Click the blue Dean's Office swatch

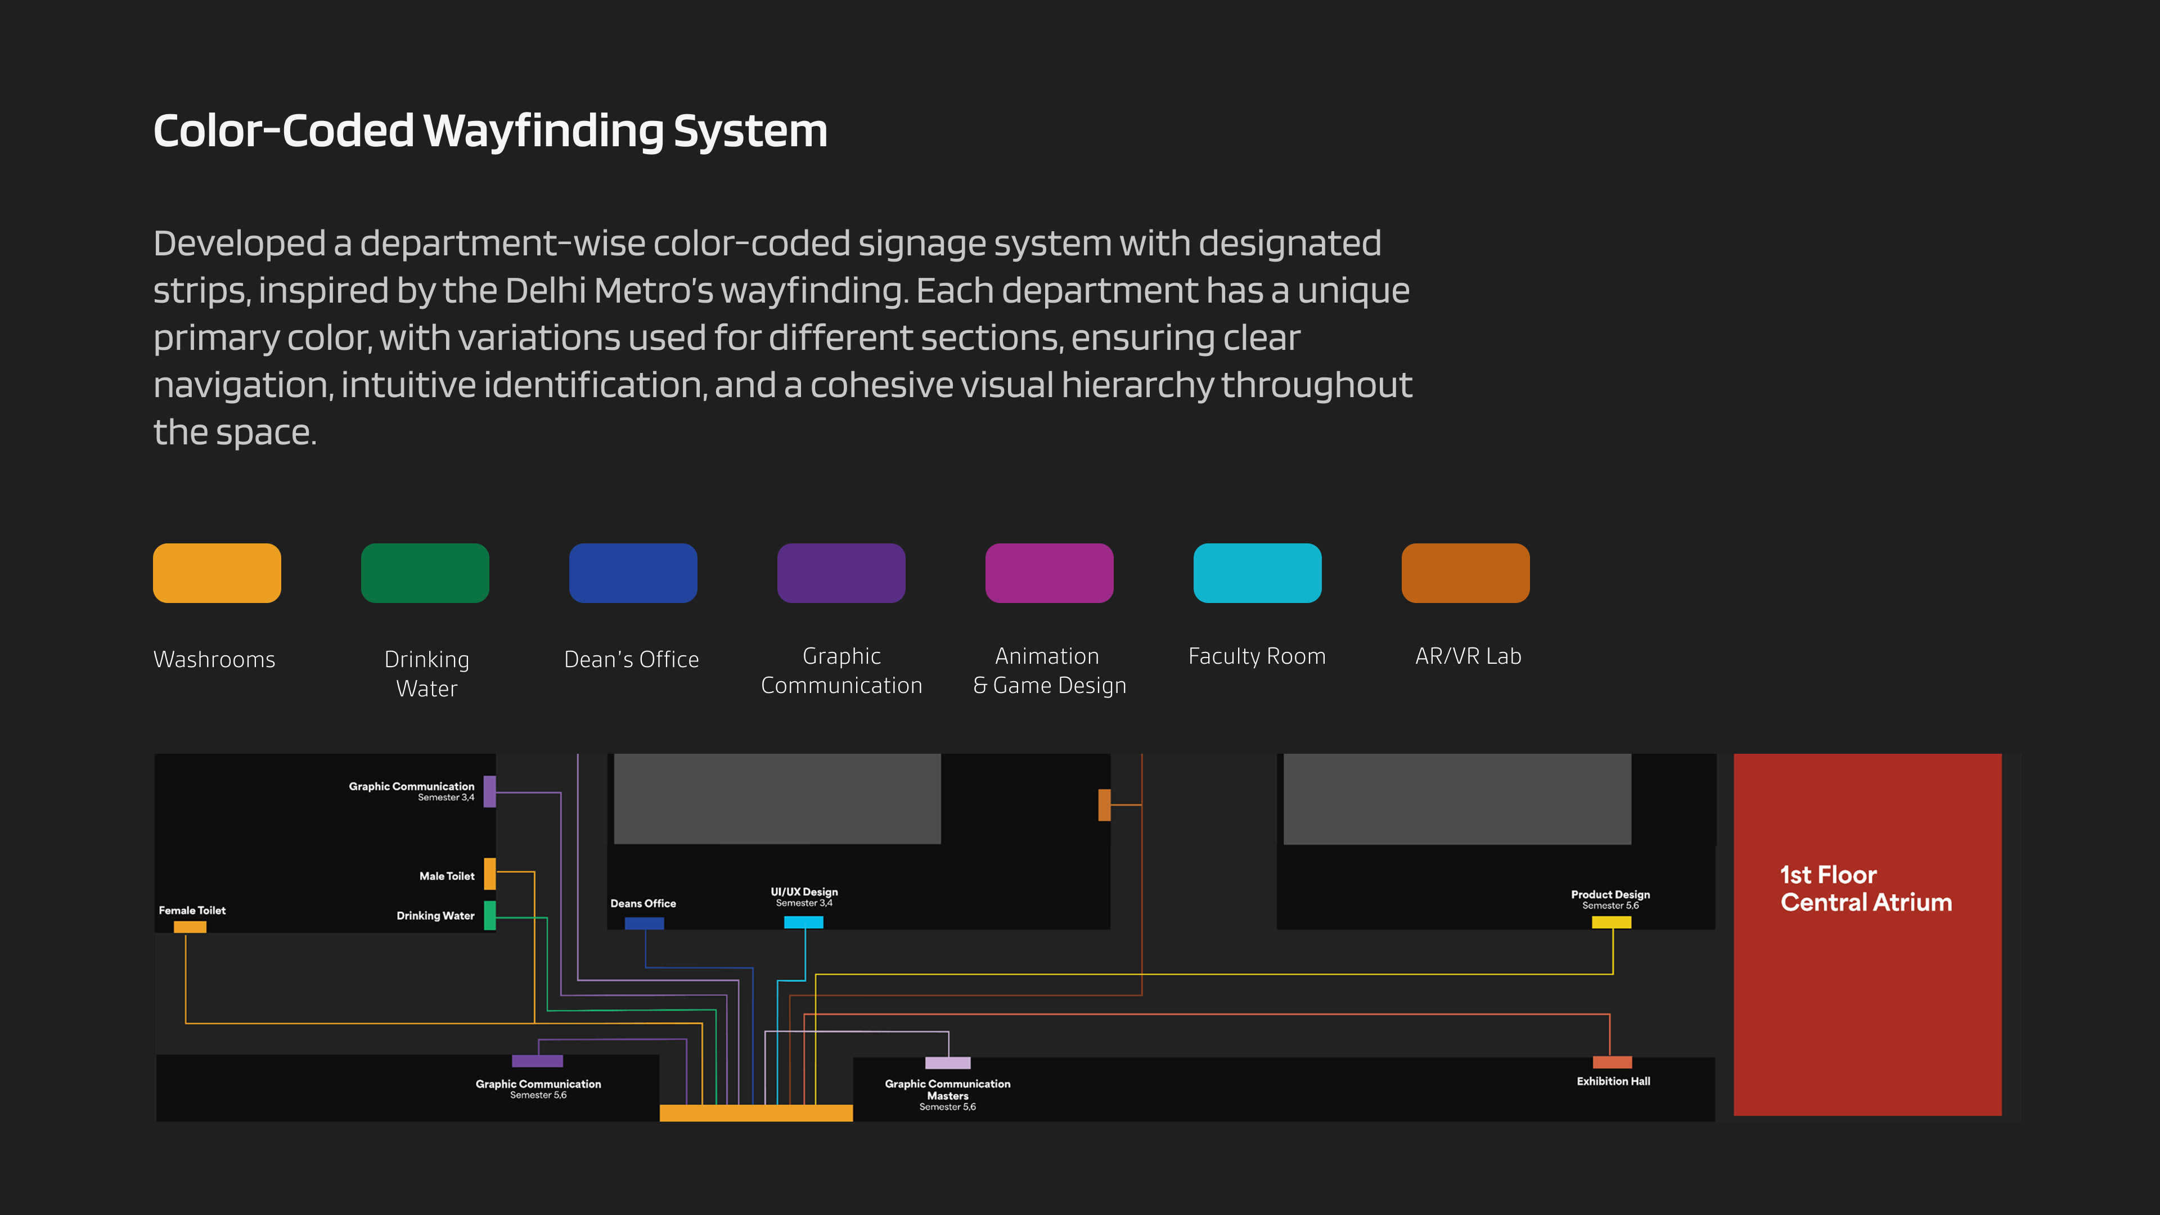pyautogui.click(x=632, y=573)
